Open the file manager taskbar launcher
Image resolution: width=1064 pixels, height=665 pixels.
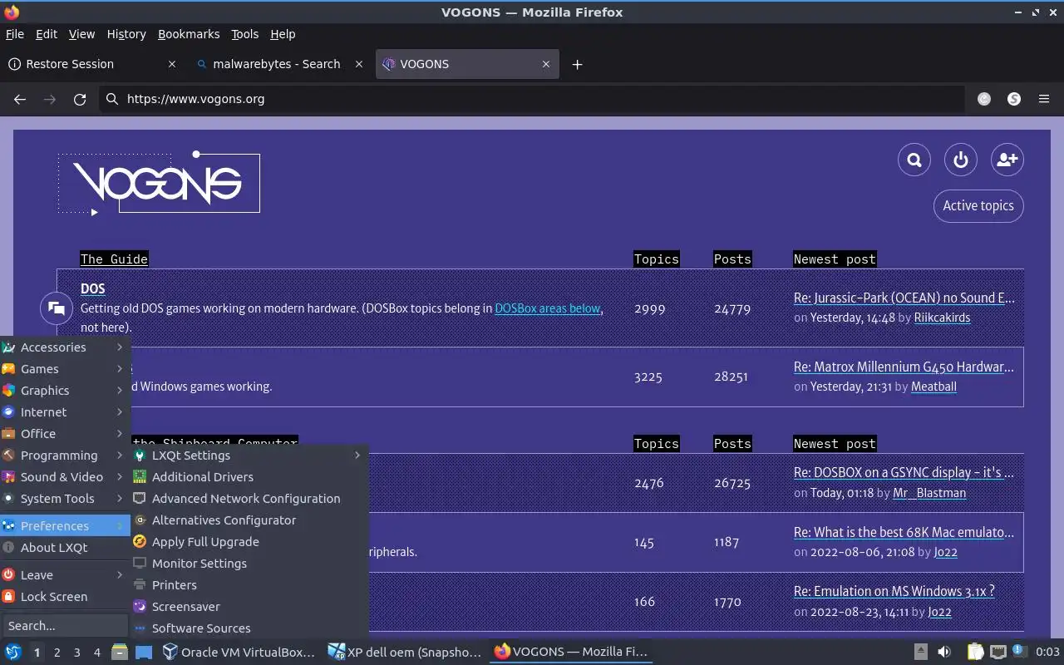coord(120,652)
